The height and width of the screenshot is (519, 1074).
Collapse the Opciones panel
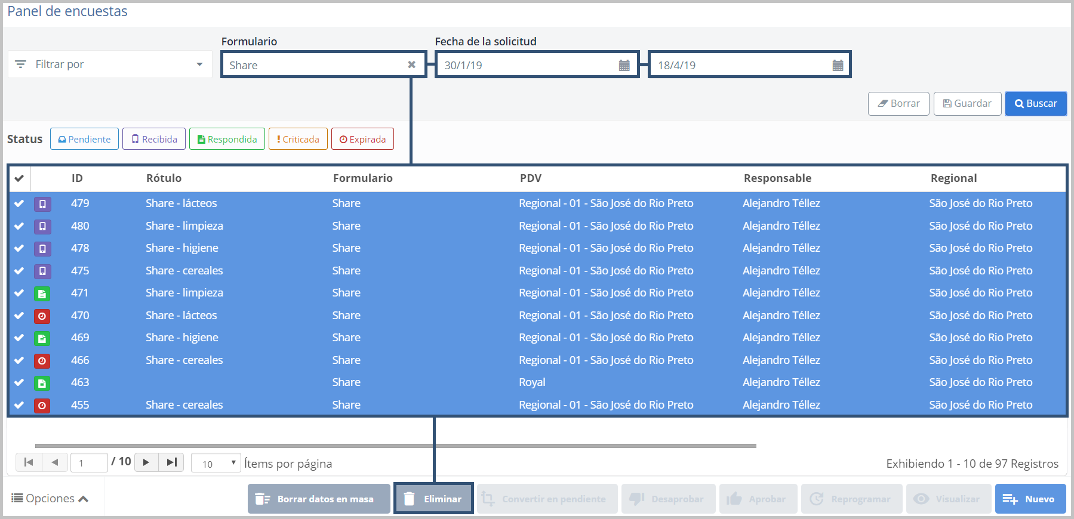tap(51, 499)
